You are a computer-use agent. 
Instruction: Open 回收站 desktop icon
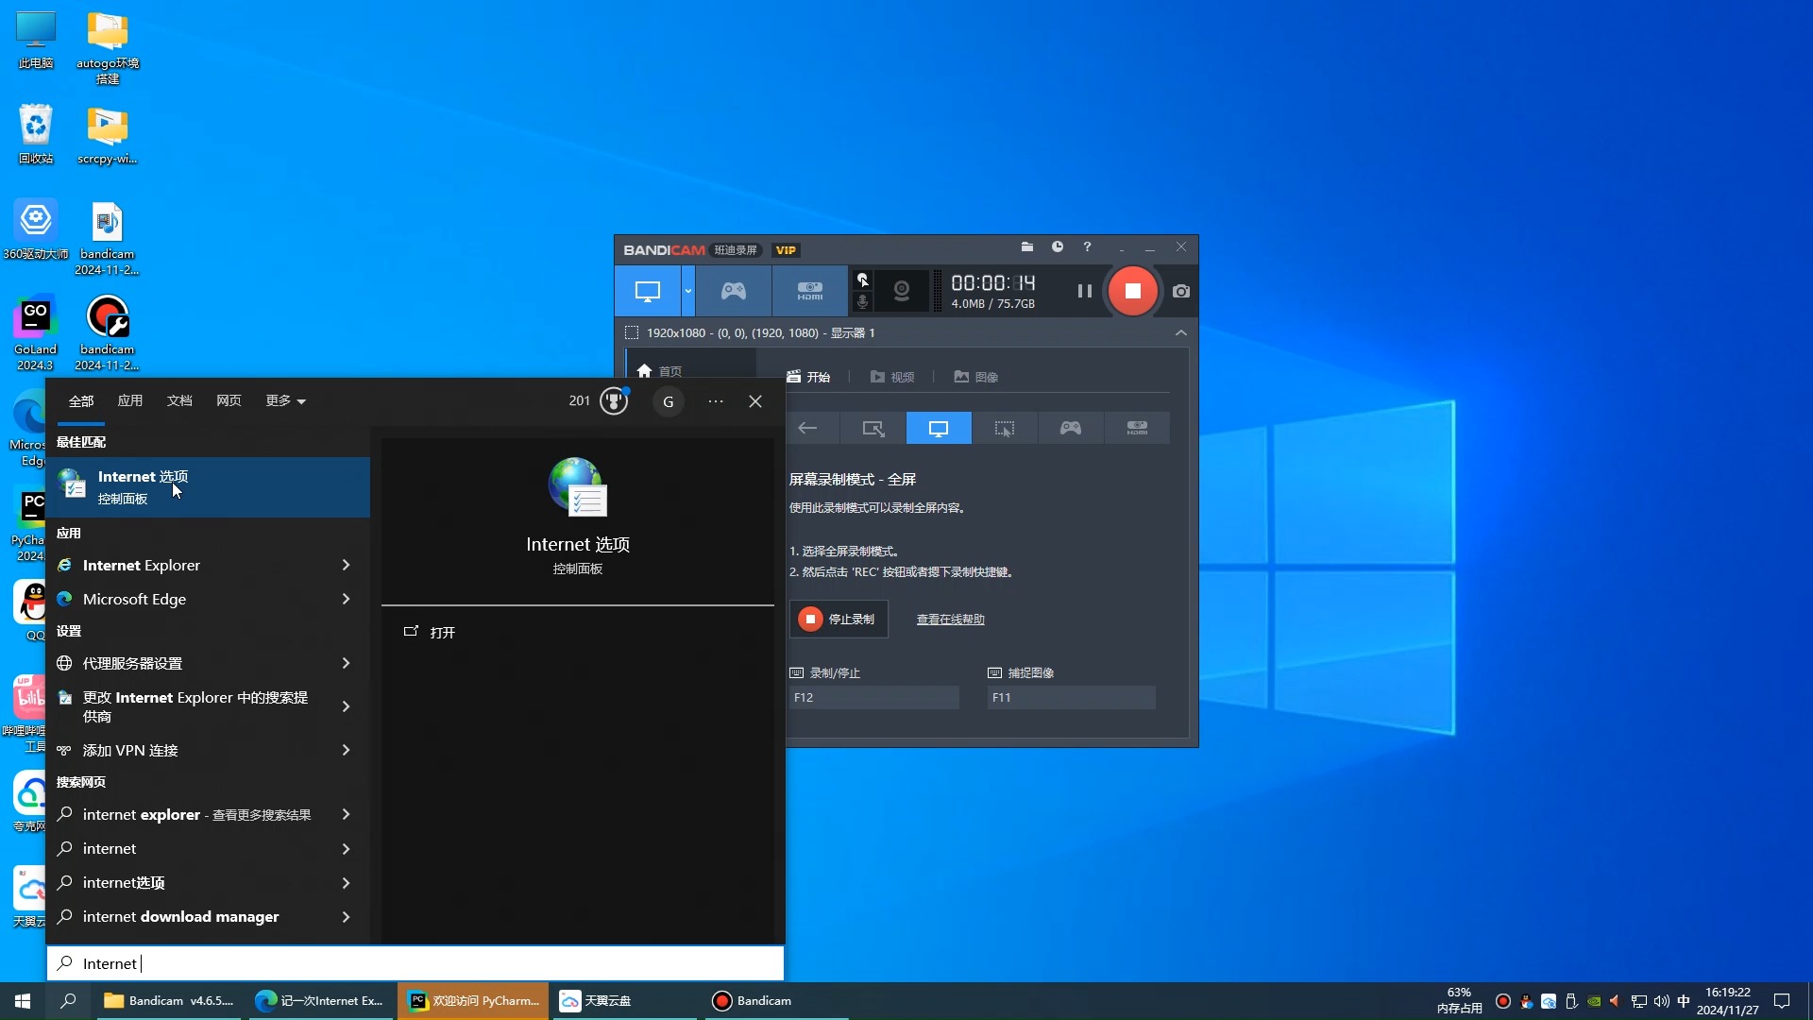(x=36, y=134)
